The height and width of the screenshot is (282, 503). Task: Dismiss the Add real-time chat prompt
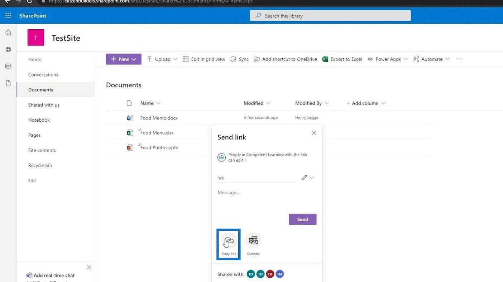coord(89,267)
